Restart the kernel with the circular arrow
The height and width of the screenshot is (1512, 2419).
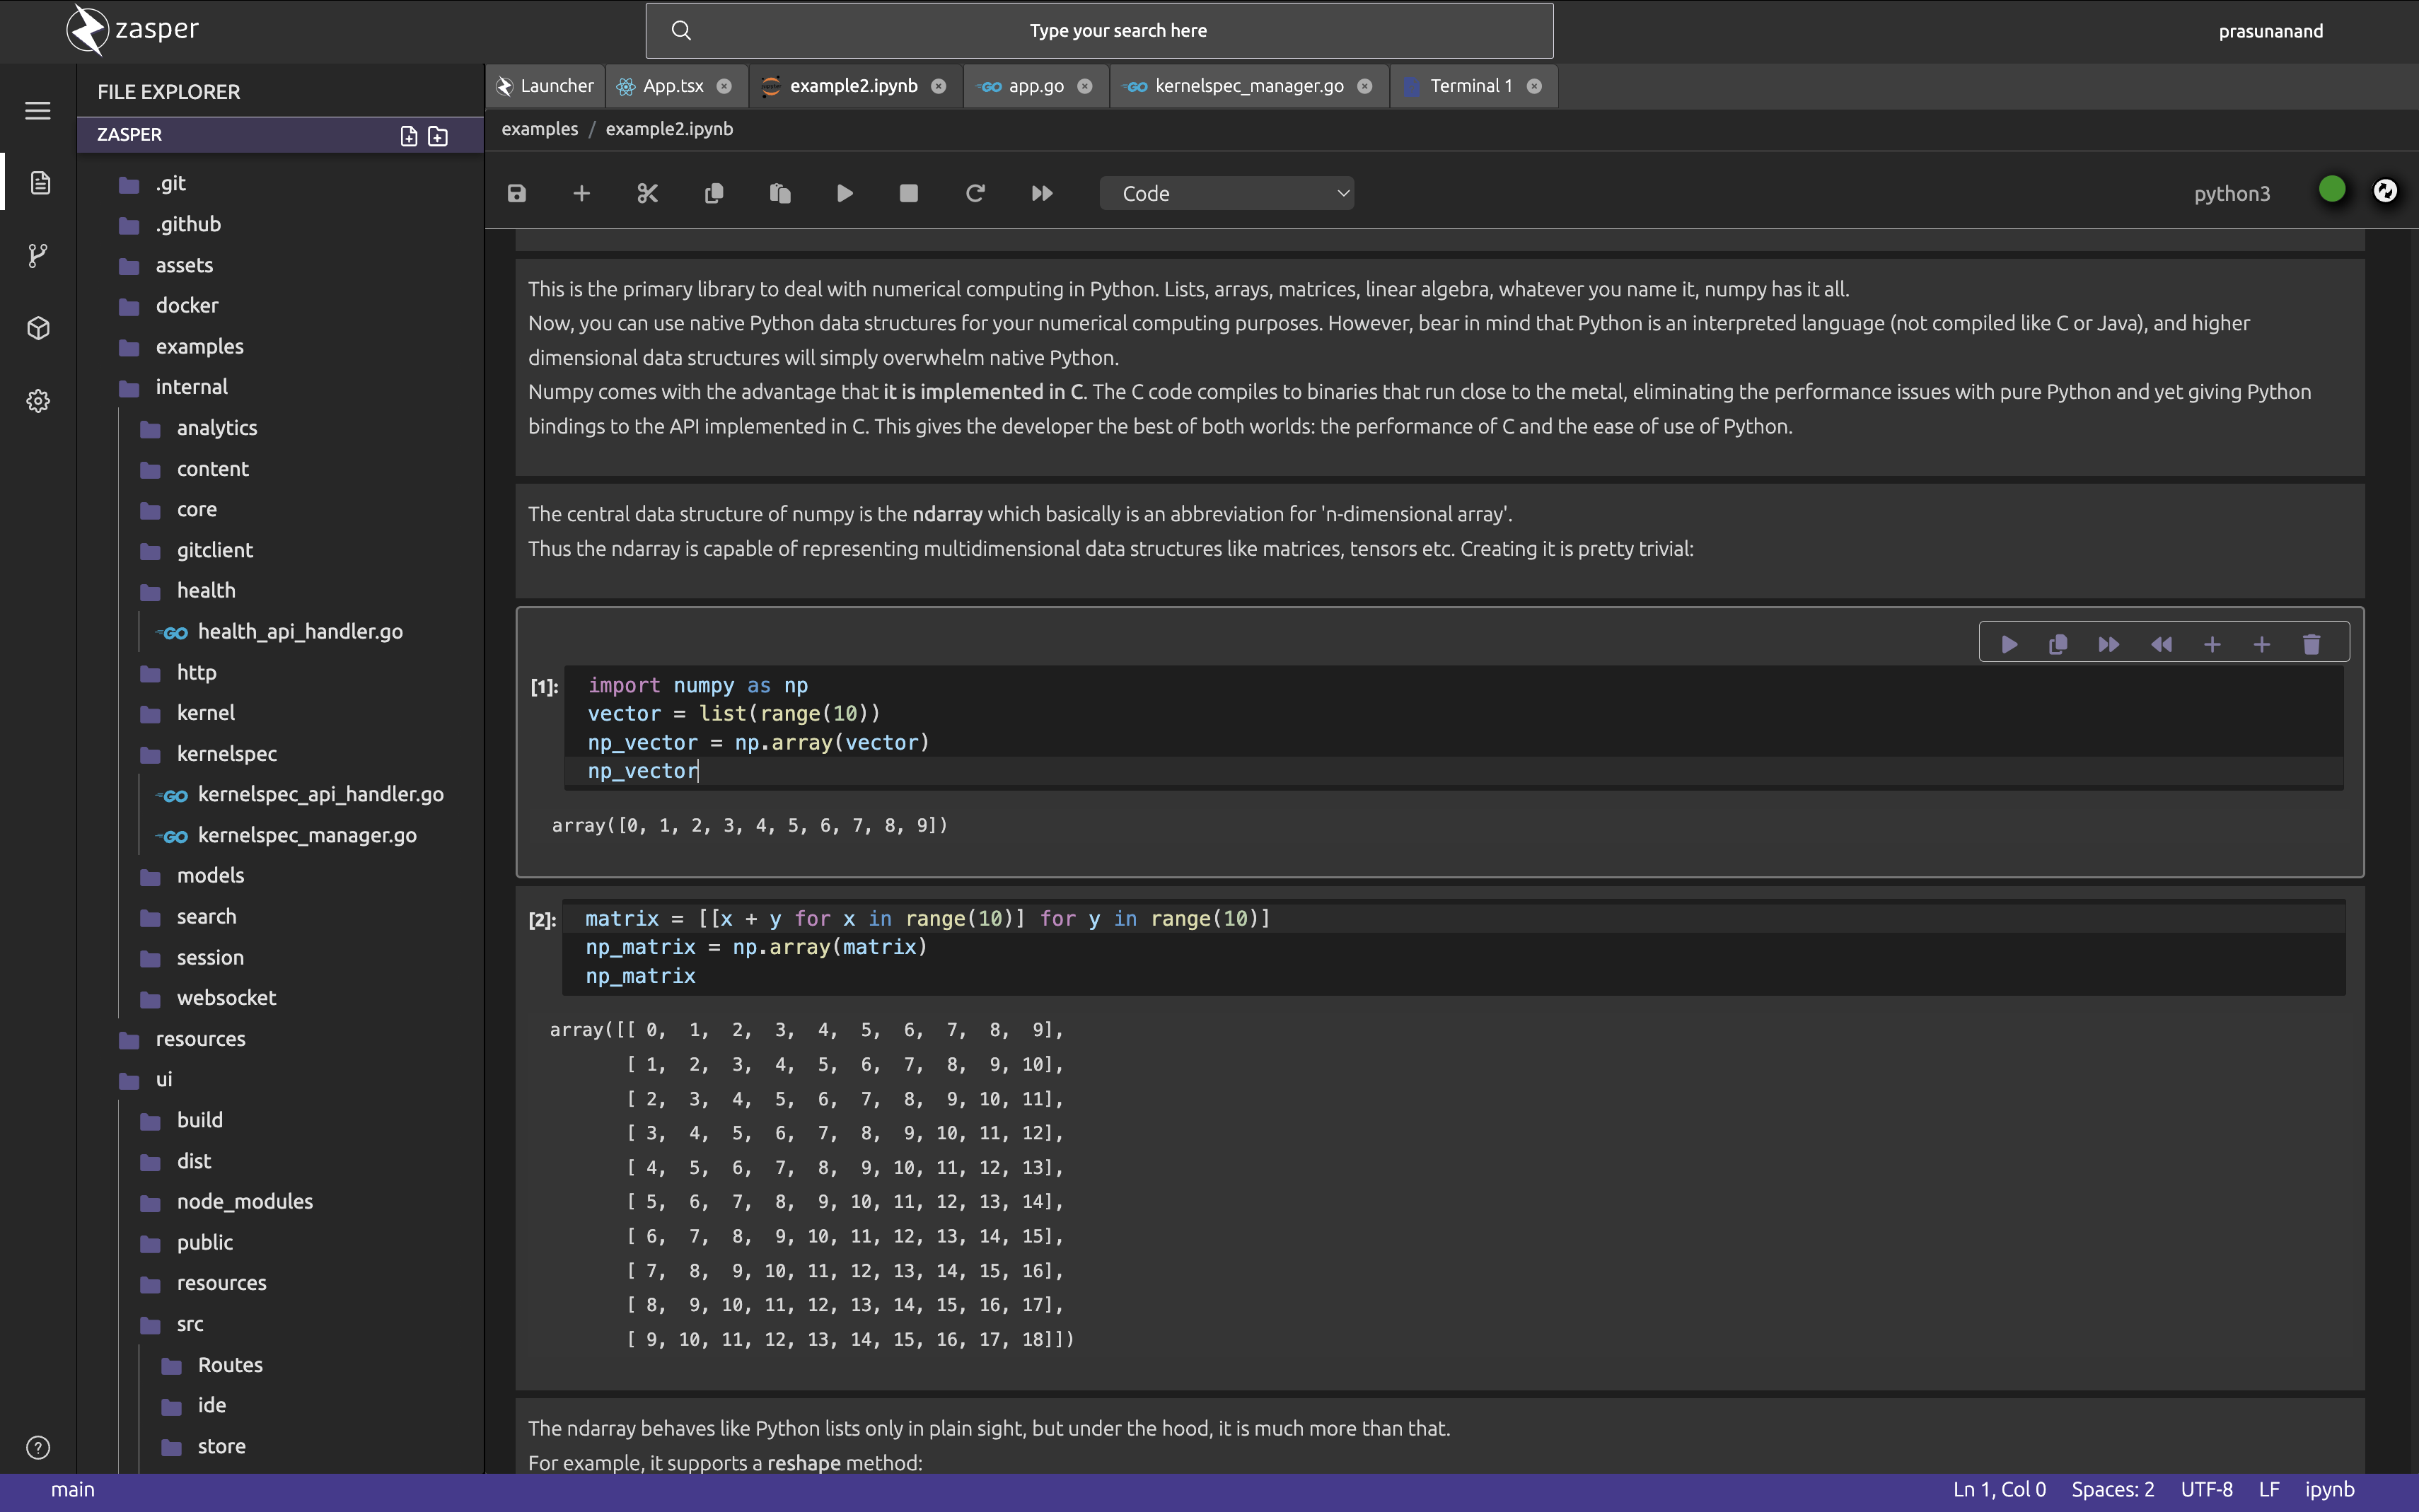975,193
